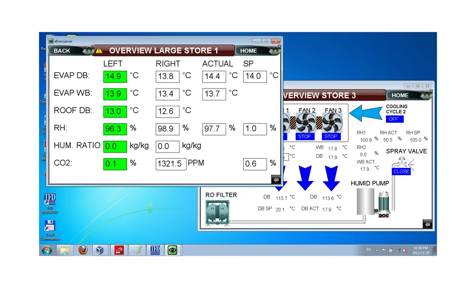Click the green EVAP DB left value 14.9
The width and height of the screenshot is (476, 288).
click(115, 76)
